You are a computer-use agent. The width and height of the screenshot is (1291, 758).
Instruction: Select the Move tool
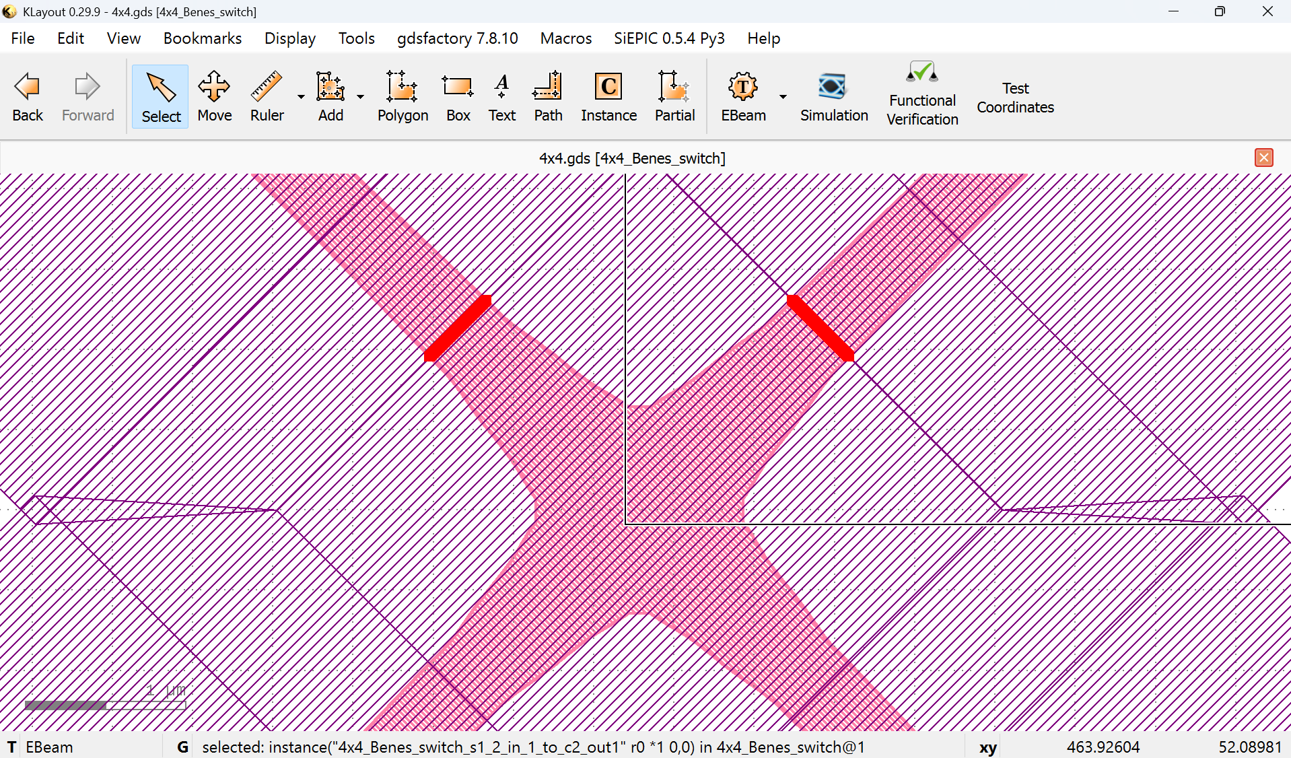[214, 97]
